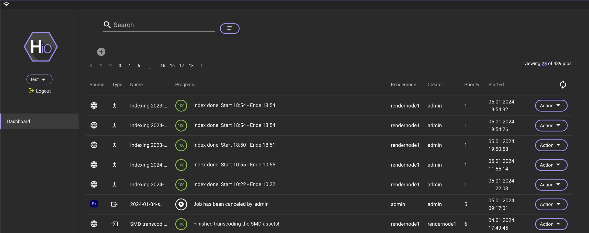Click the Hio hexagon logo
Screen dimensions: 589x233
41,47
